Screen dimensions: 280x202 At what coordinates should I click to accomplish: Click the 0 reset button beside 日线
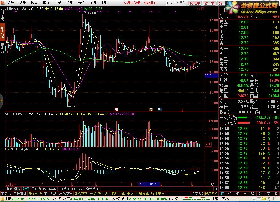(x=216, y=189)
